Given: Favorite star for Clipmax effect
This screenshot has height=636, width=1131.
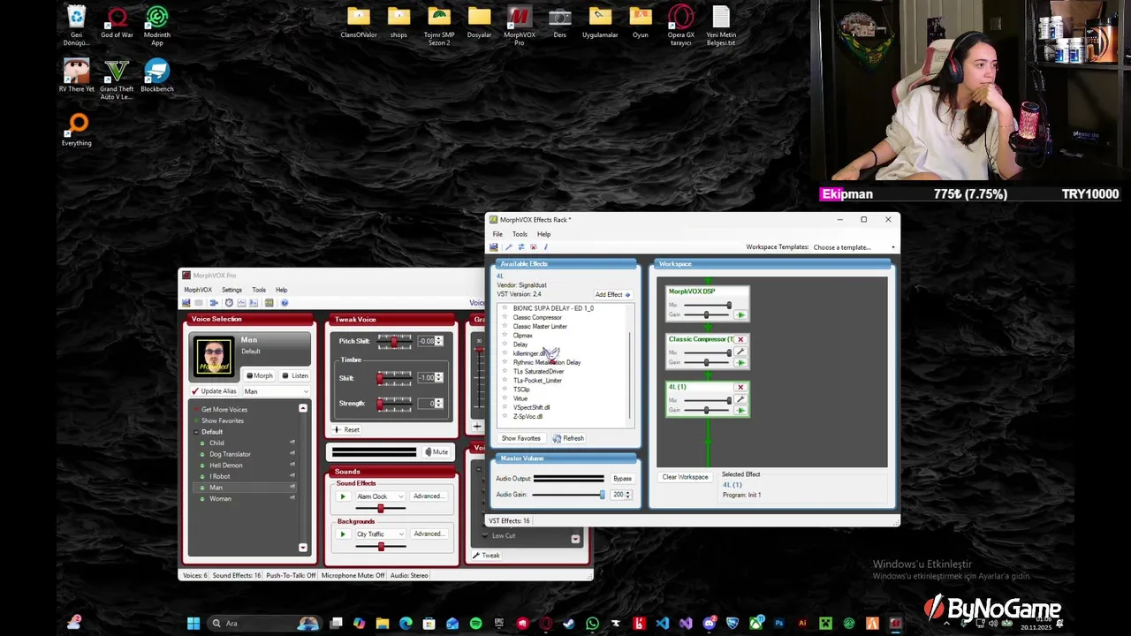Looking at the screenshot, I should 505,336.
